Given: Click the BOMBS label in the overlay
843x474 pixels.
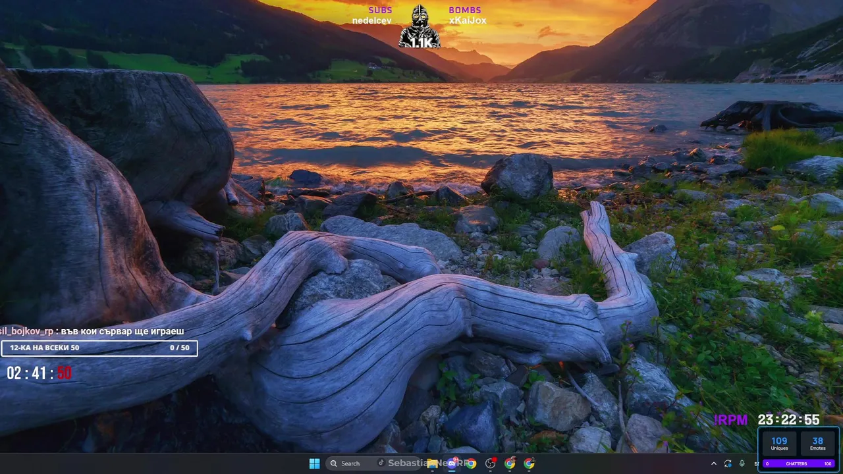Looking at the screenshot, I should pos(465,10).
